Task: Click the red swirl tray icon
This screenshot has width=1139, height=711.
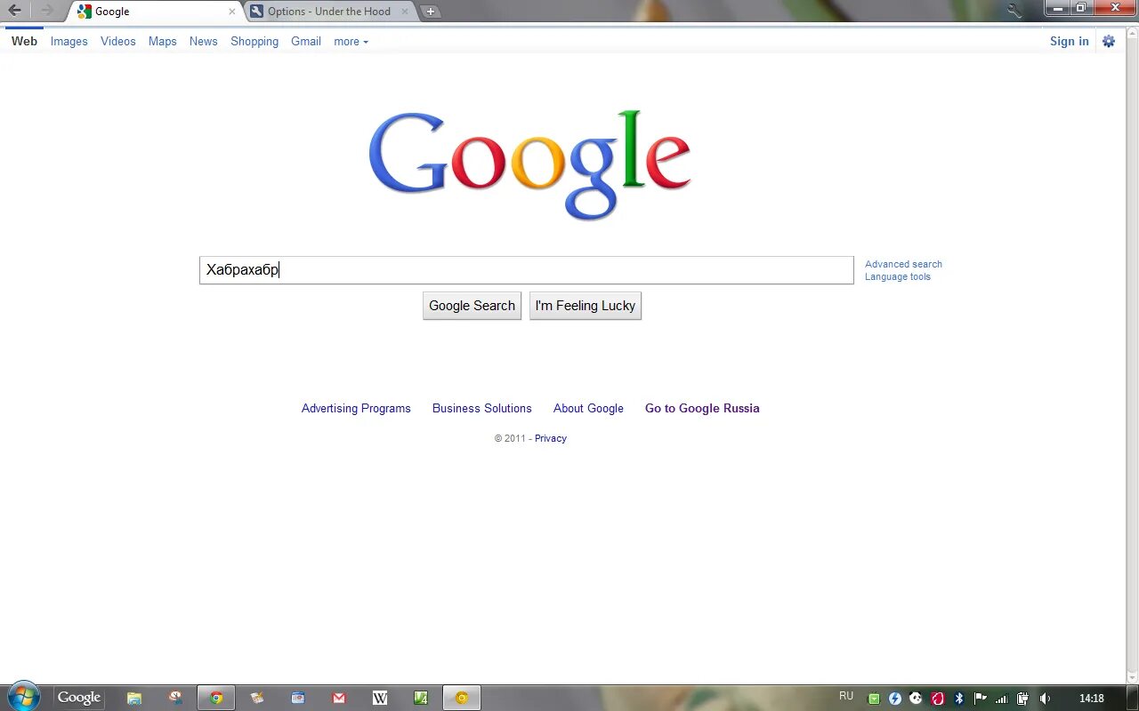Action: tap(937, 699)
